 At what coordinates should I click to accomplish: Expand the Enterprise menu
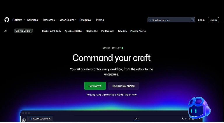pyautogui.click(x=86, y=20)
